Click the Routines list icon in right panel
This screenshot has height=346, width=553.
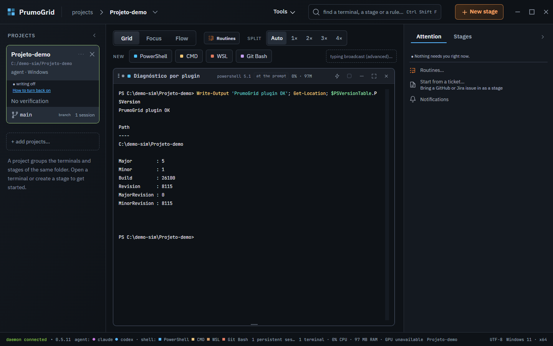[x=413, y=70]
